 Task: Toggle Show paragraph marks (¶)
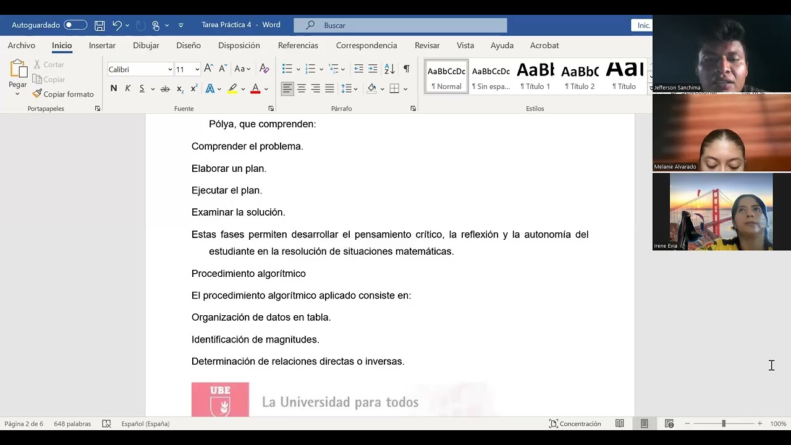click(x=406, y=69)
